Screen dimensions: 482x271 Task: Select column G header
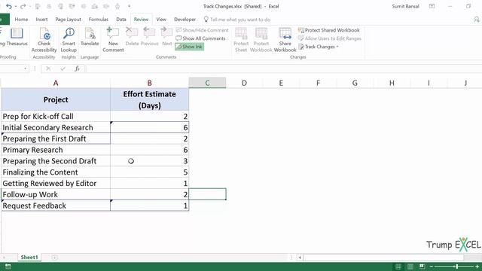point(355,83)
